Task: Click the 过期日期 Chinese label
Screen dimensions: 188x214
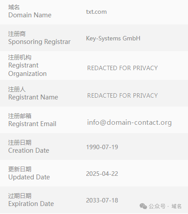Action: coord(20,196)
